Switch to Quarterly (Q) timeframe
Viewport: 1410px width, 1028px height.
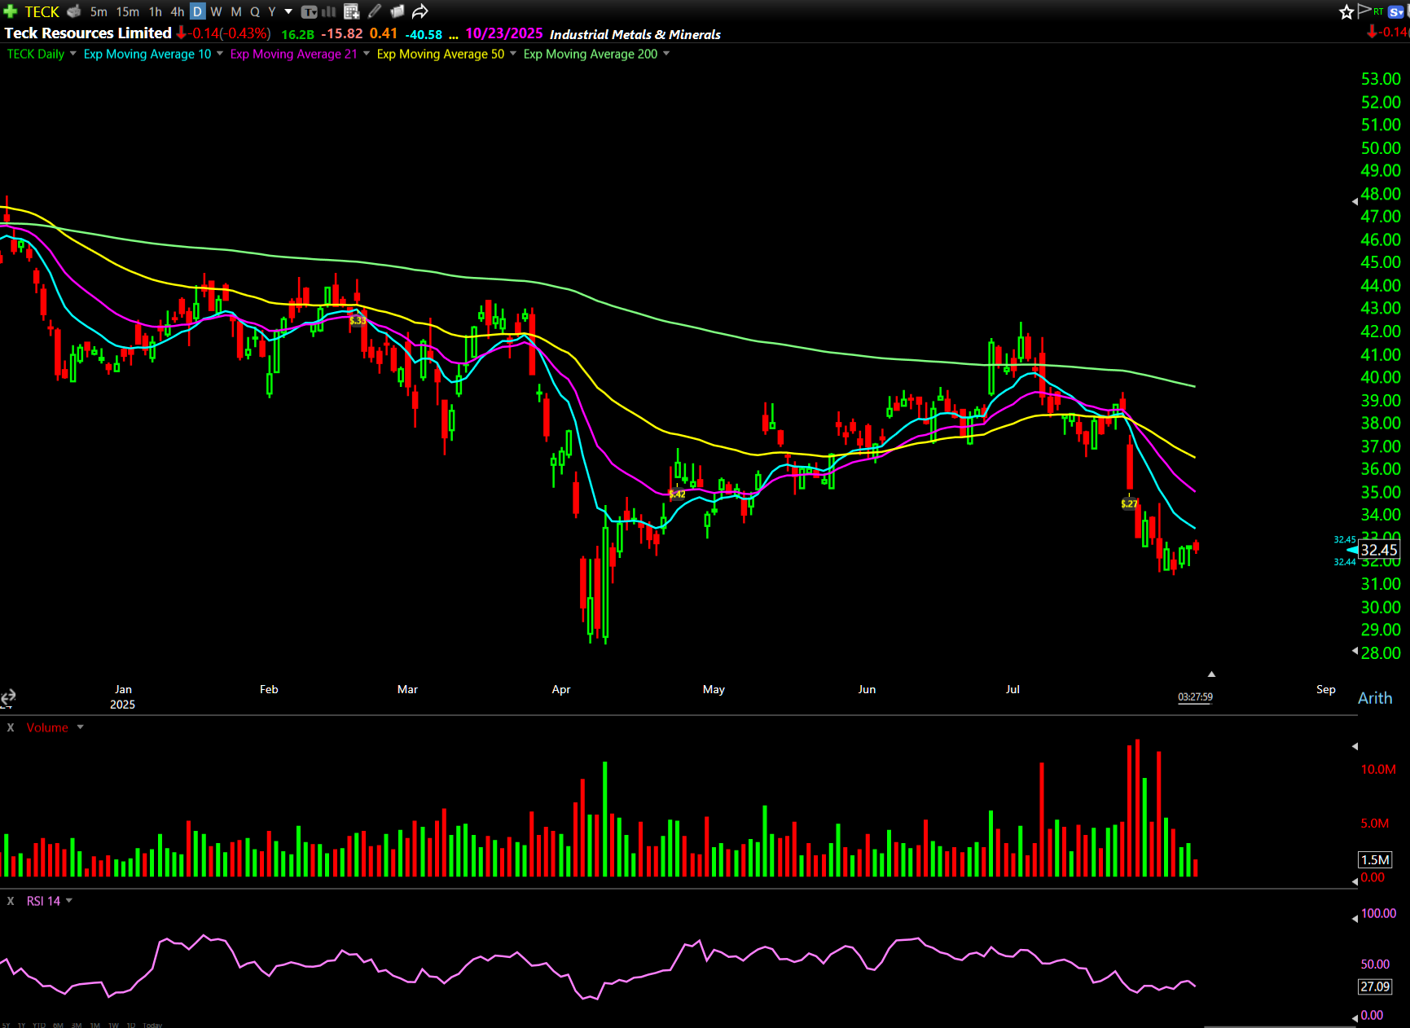coord(254,11)
